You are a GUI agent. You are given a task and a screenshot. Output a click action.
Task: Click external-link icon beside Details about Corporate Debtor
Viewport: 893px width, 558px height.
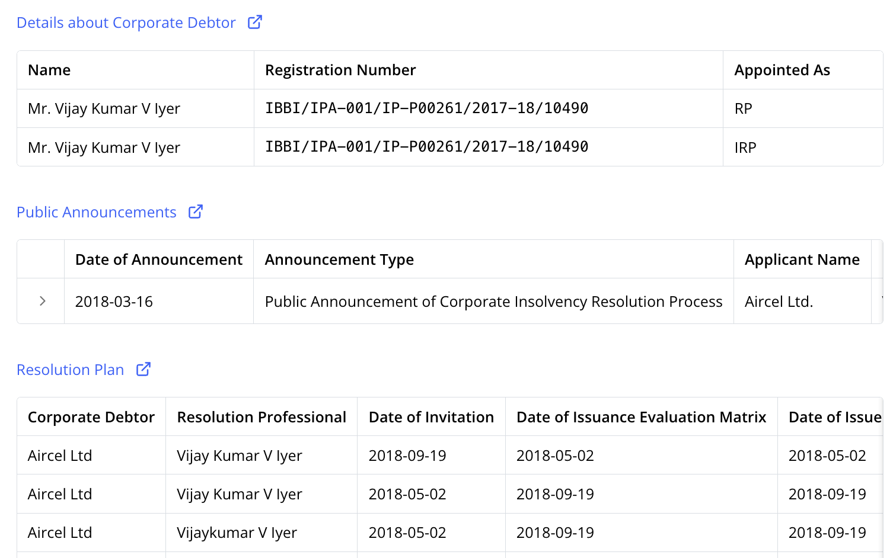(255, 23)
